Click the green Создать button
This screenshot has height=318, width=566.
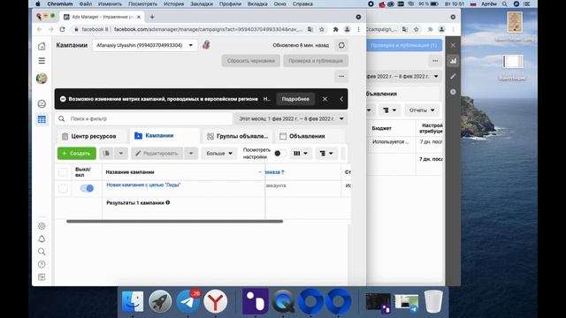pos(77,153)
